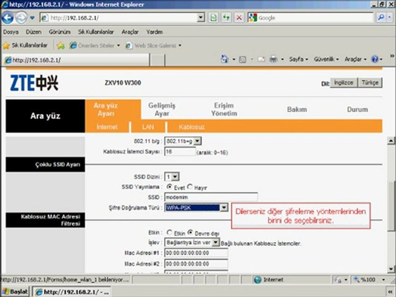Click the Sık Kullanılanlar star favorites button
The width and height of the screenshot is (396, 297).
click(25, 45)
